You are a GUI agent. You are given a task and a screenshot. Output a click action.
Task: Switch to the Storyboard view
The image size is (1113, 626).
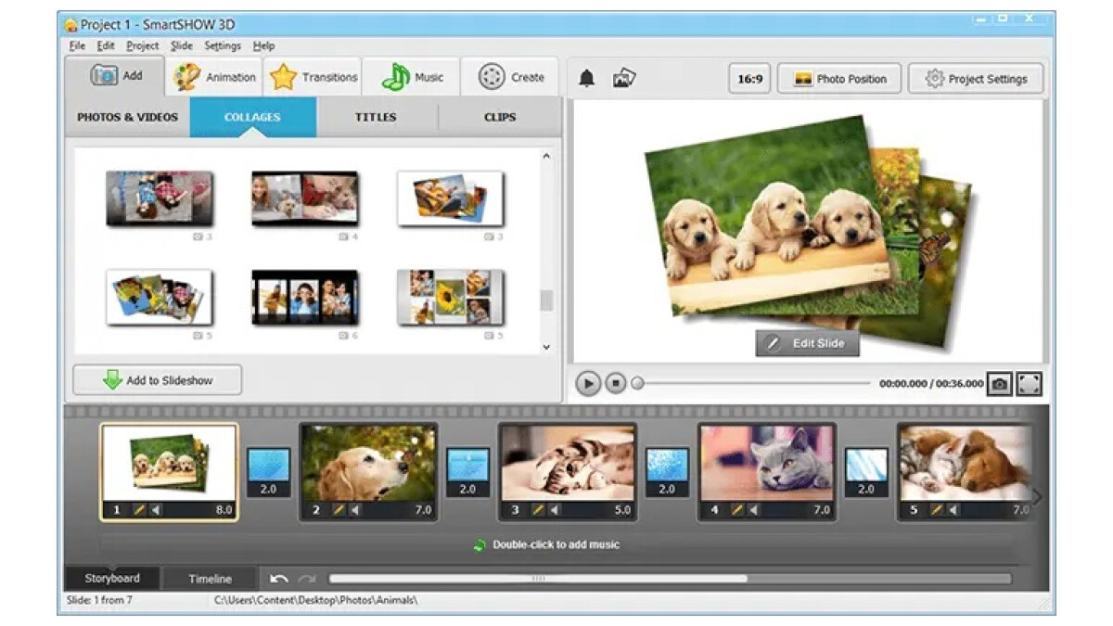coord(112,579)
